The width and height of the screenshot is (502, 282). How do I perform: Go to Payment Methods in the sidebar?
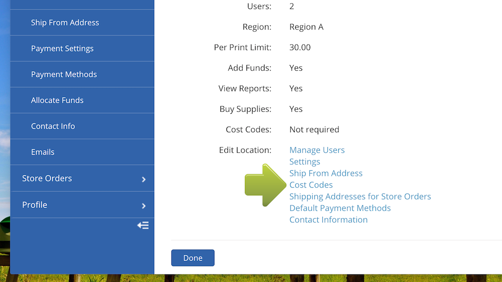(x=64, y=74)
